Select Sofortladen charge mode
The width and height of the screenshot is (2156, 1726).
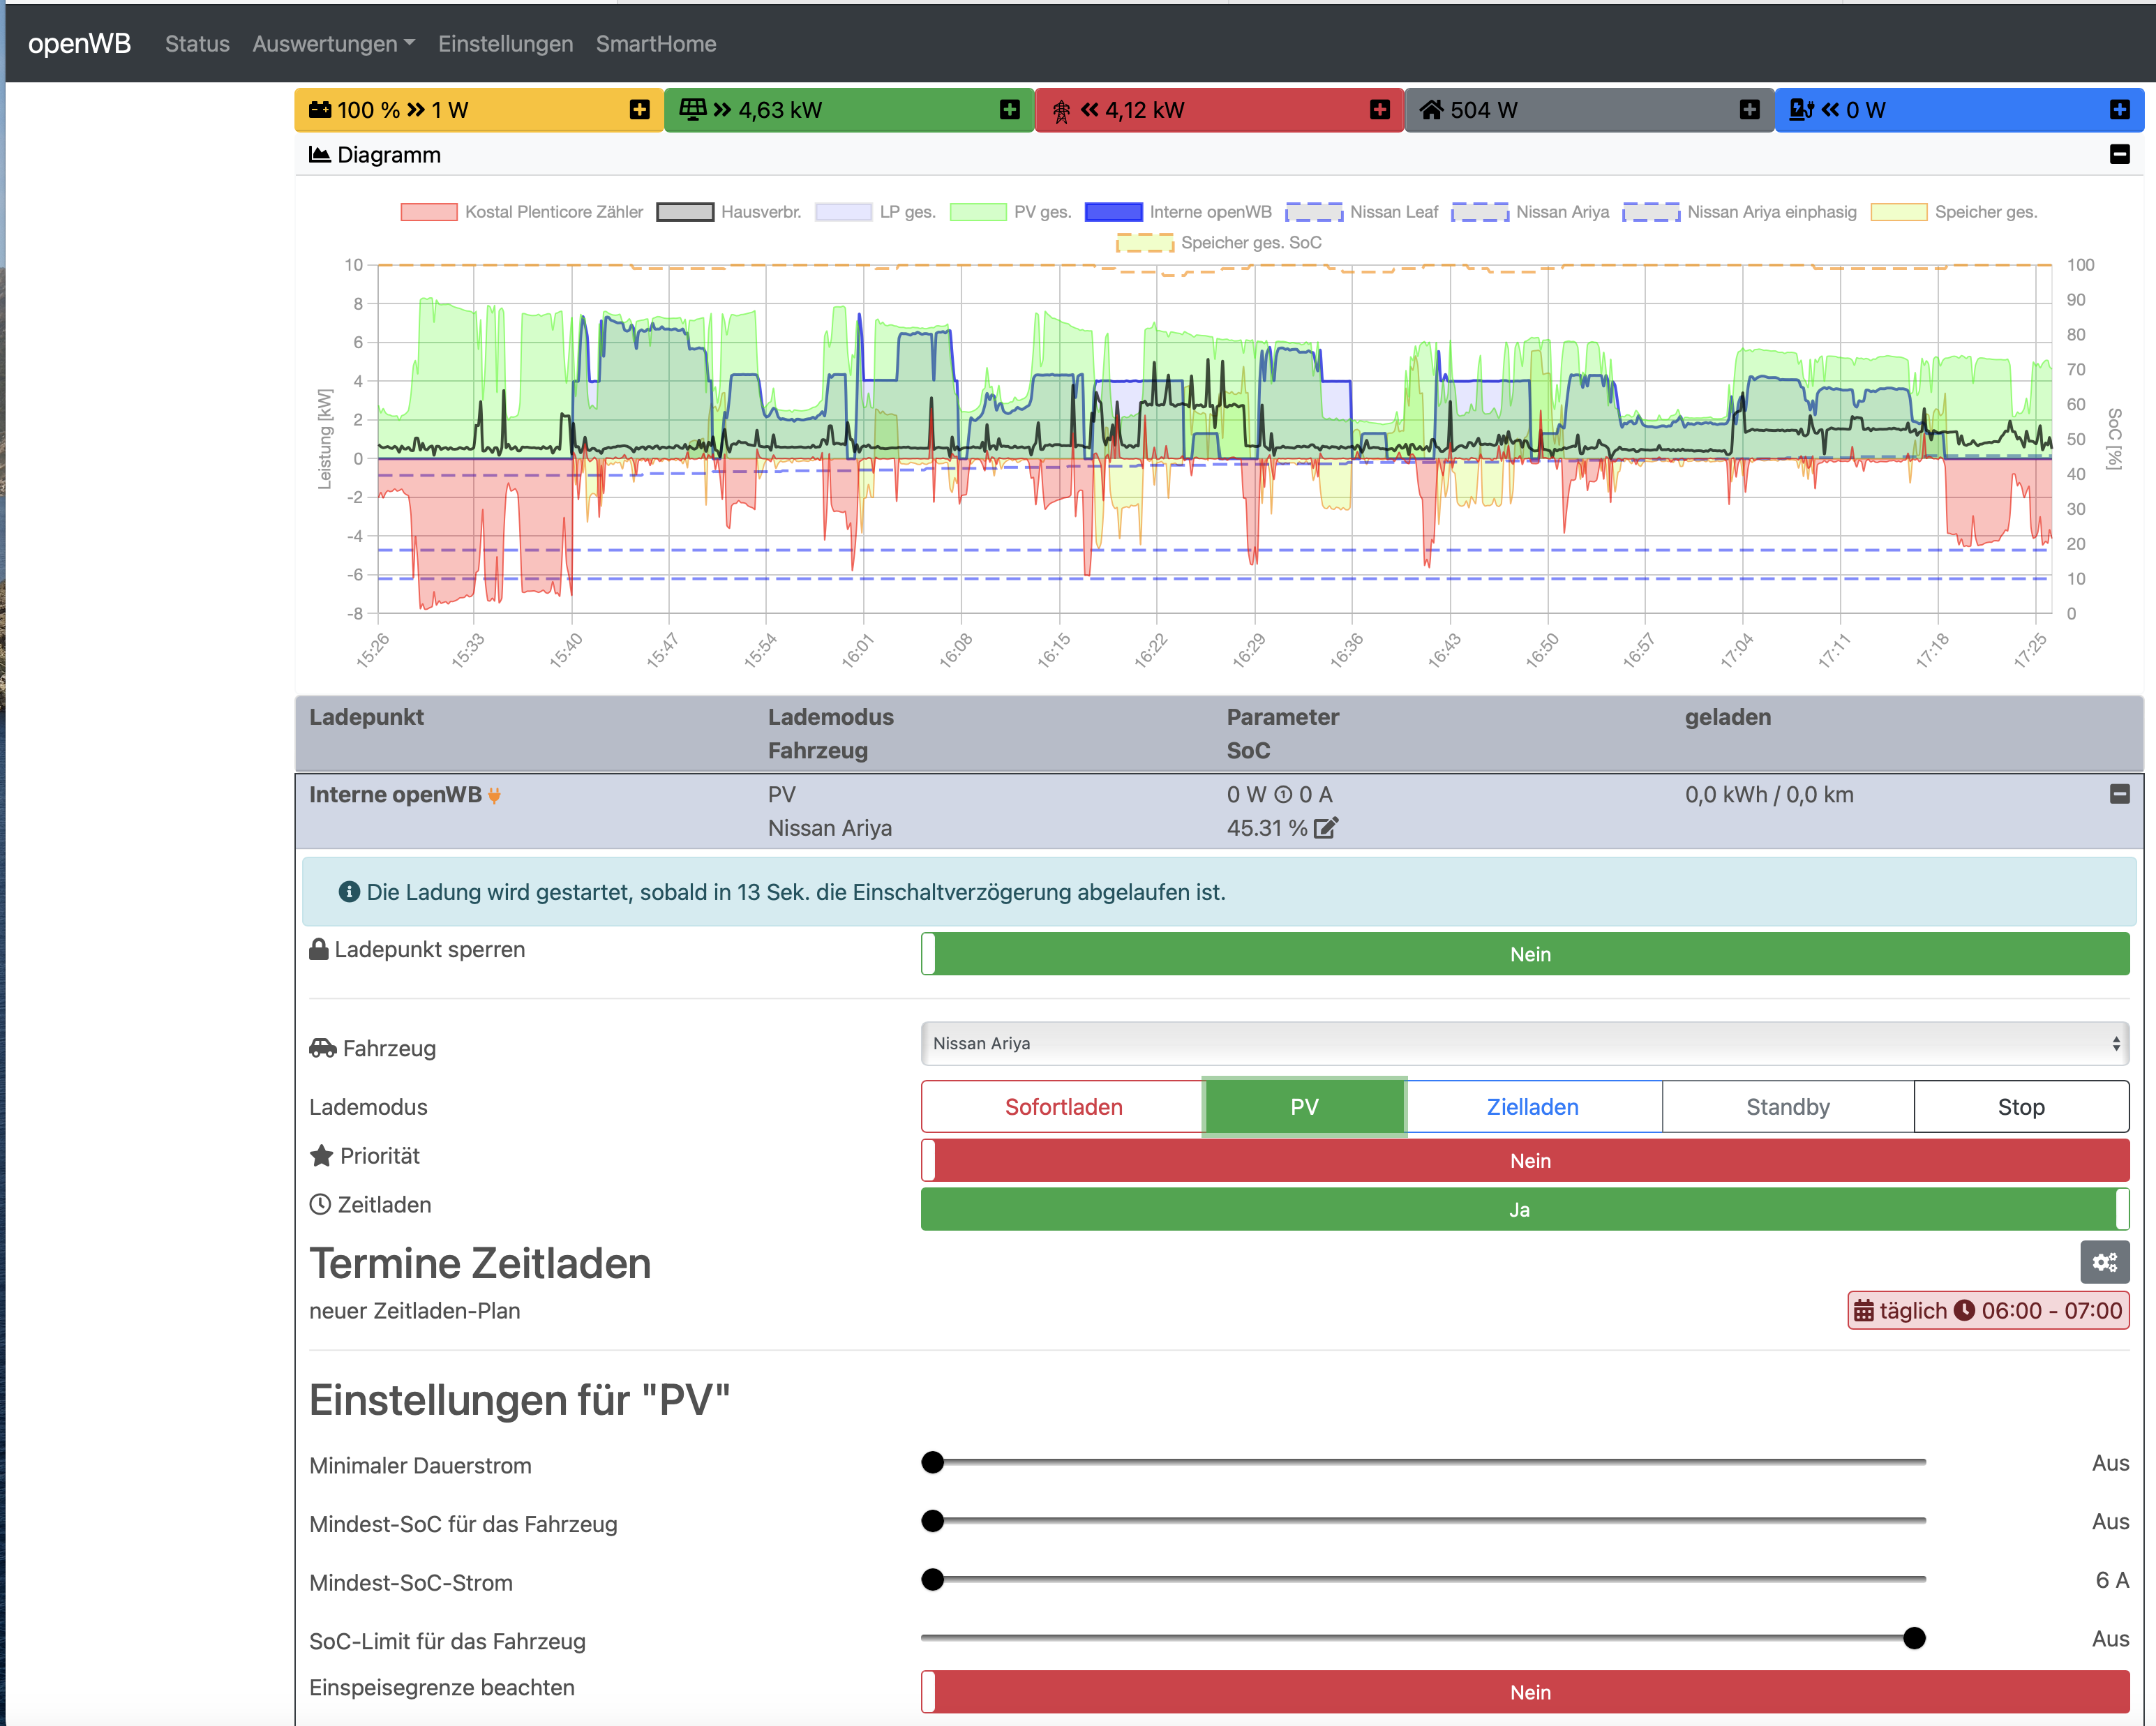pyautogui.click(x=1063, y=1107)
